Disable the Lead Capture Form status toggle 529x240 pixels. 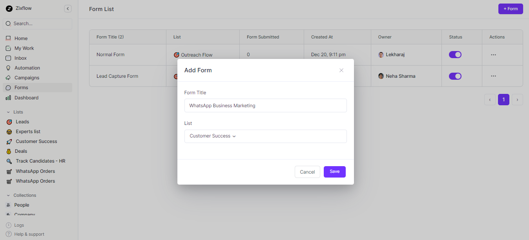[455, 76]
